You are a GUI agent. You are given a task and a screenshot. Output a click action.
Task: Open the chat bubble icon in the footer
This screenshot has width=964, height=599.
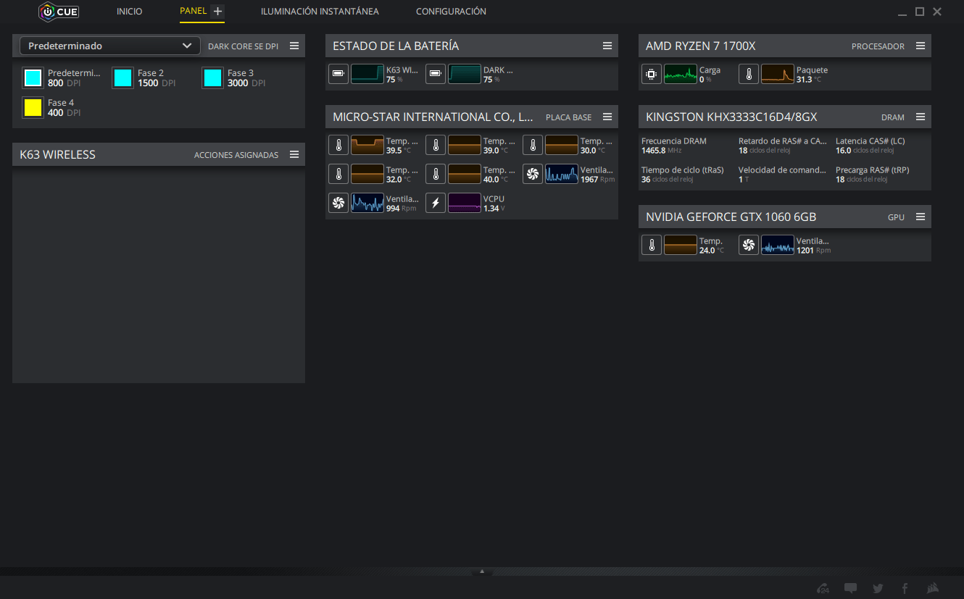pyautogui.click(x=851, y=588)
